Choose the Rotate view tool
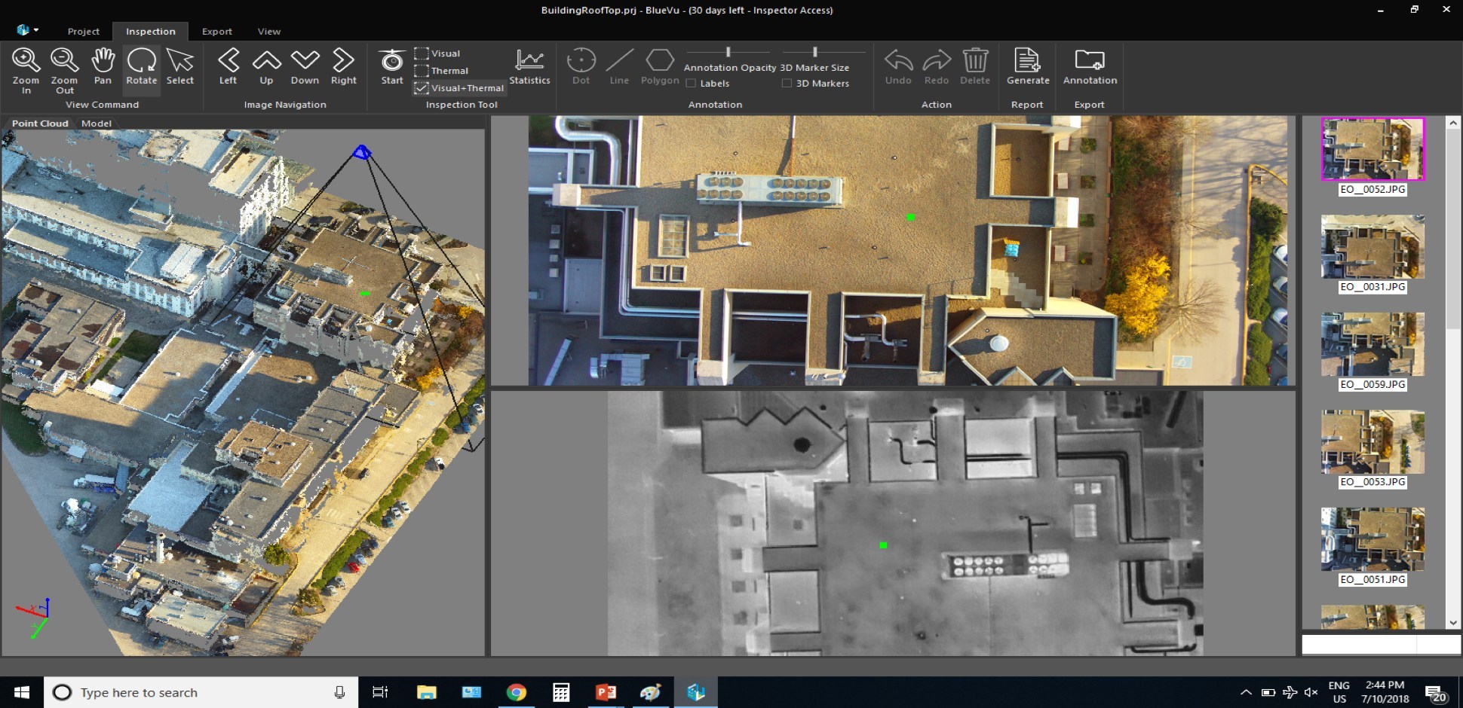Viewport: 1463px width, 708px height. coord(141,67)
